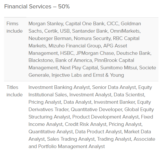Click the 'Firms include' row label

pos(15,27)
